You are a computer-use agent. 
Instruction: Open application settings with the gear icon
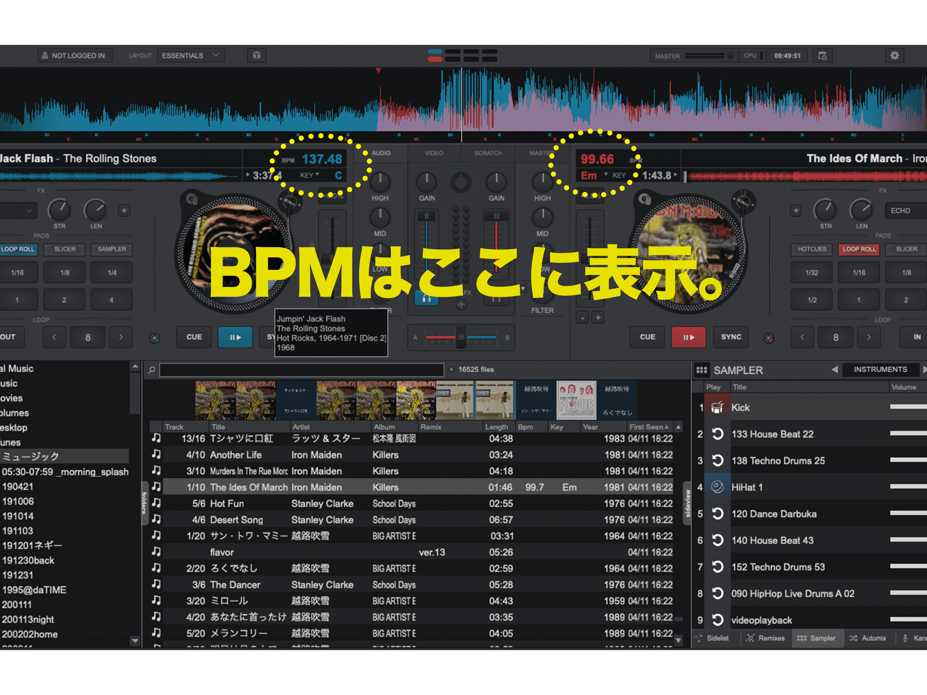[895, 55]
